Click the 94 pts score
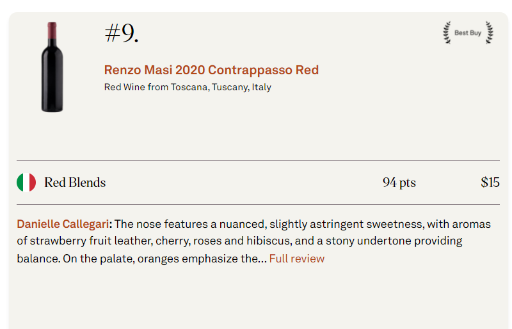The height and width of the screenshot is (329, 512). [399, 182]
